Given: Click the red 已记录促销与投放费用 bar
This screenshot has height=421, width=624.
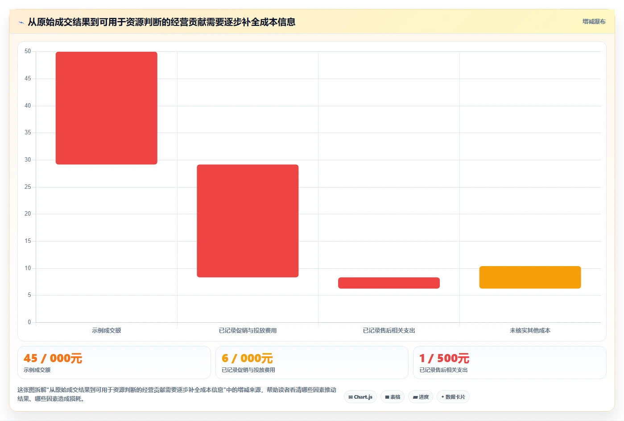Looking at the screenshot, I should (248, 221).
